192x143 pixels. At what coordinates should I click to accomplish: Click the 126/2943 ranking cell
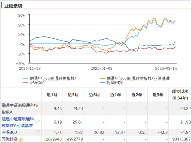coord(52,139)
